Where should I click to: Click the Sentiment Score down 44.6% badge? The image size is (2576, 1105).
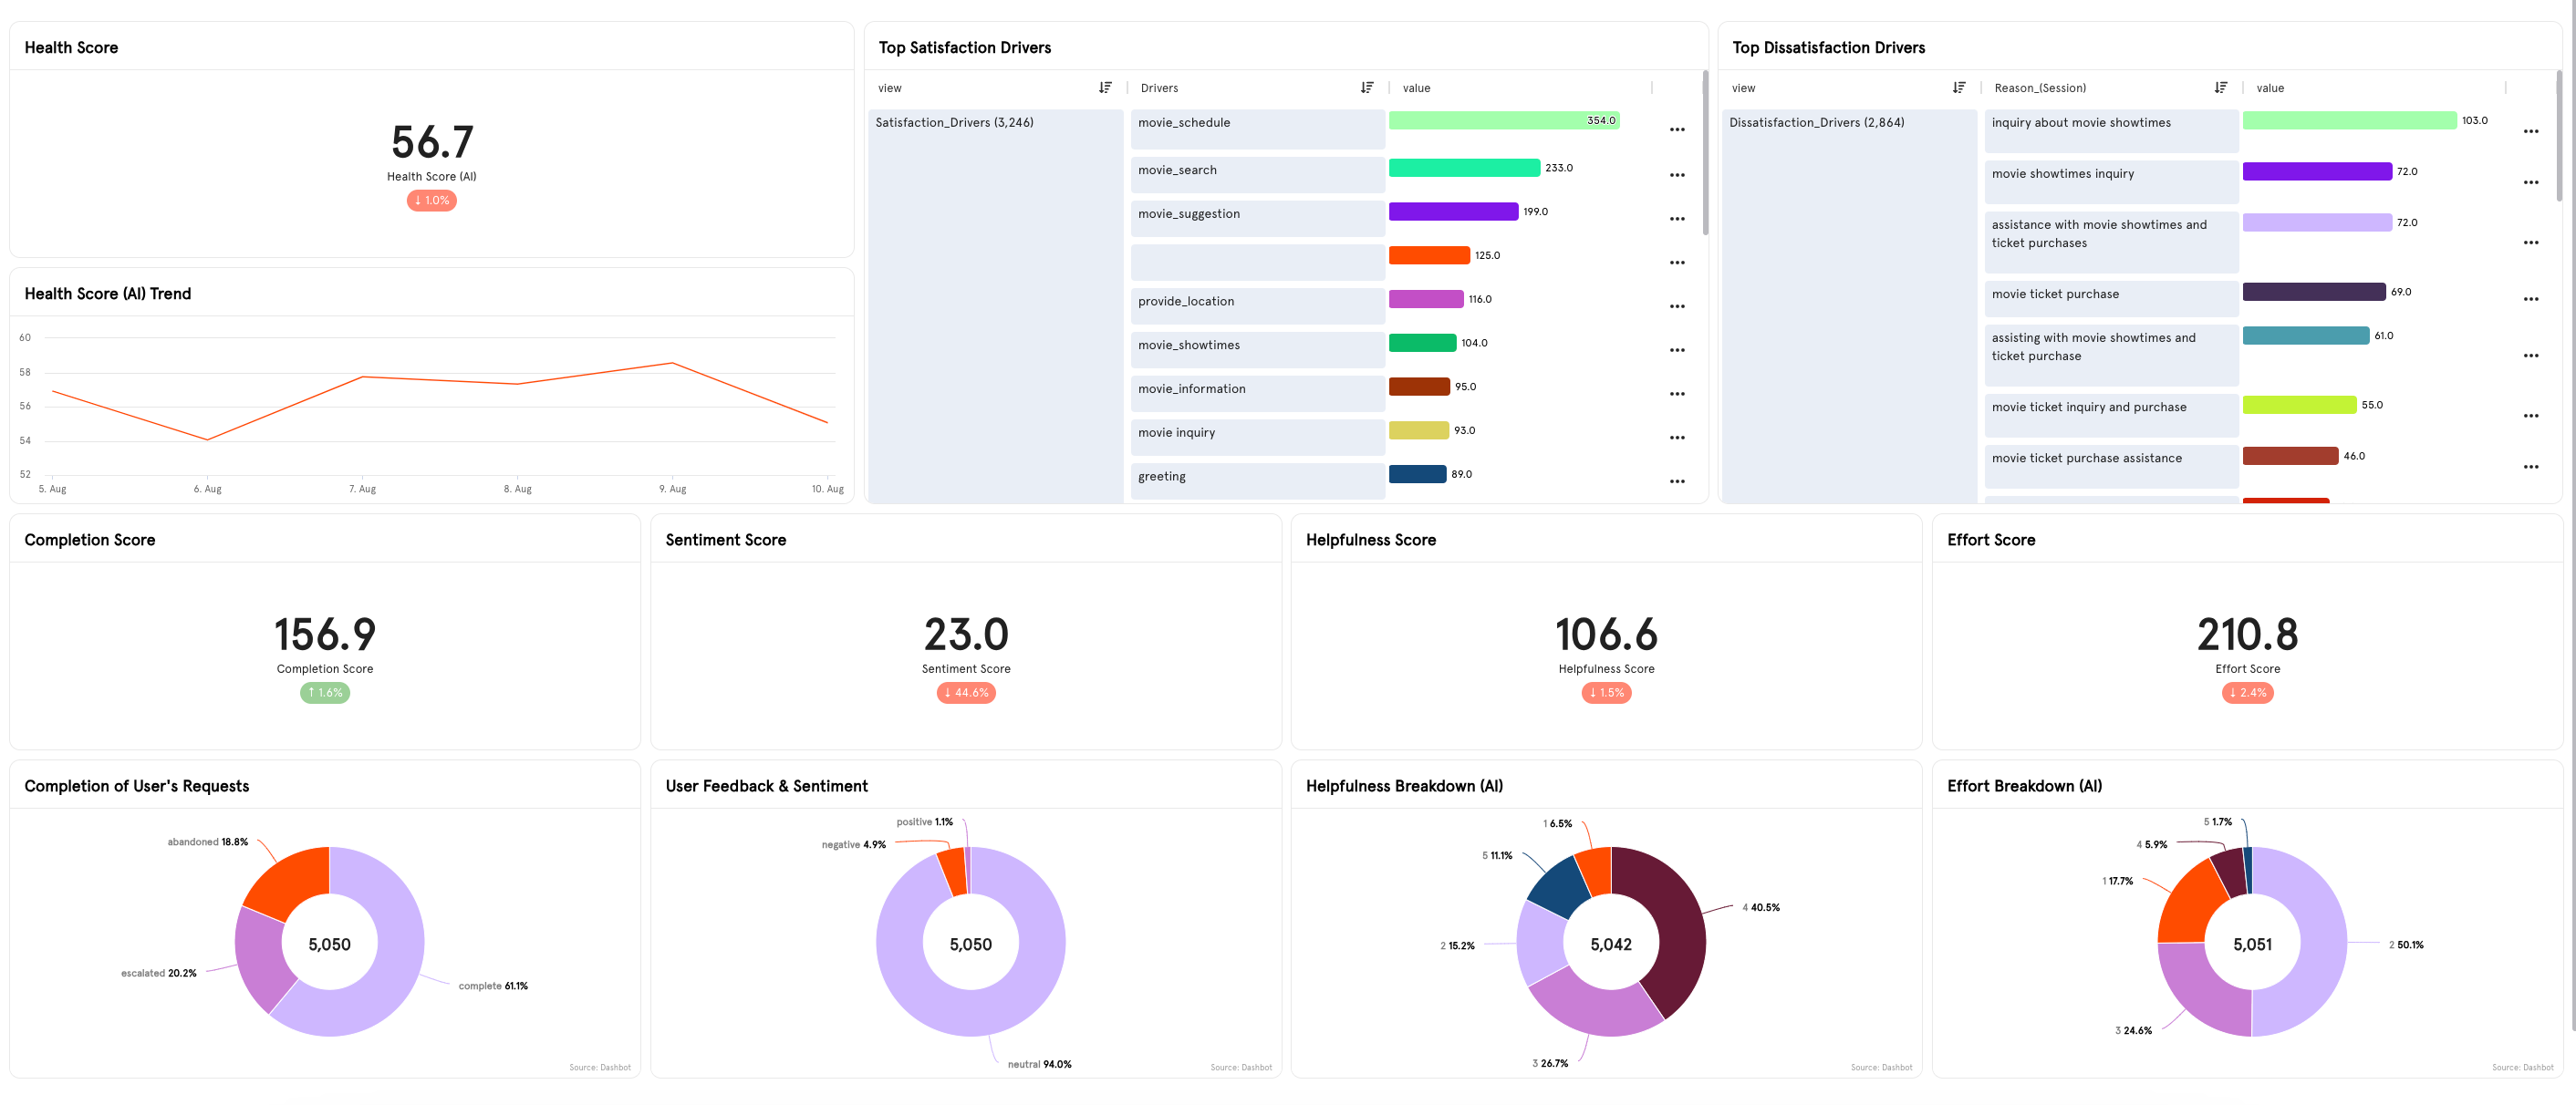click(966, 694)
